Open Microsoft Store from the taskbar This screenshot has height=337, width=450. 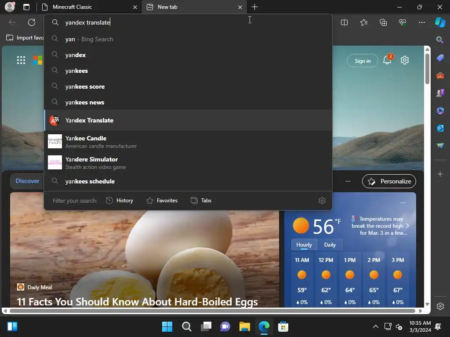(283, 326)
